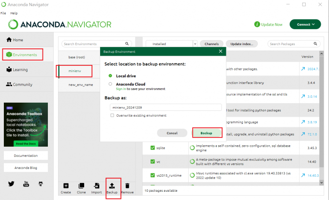Click the package list scroll down arrow
This screenshot has height=200, width=329.
(321, 183)
